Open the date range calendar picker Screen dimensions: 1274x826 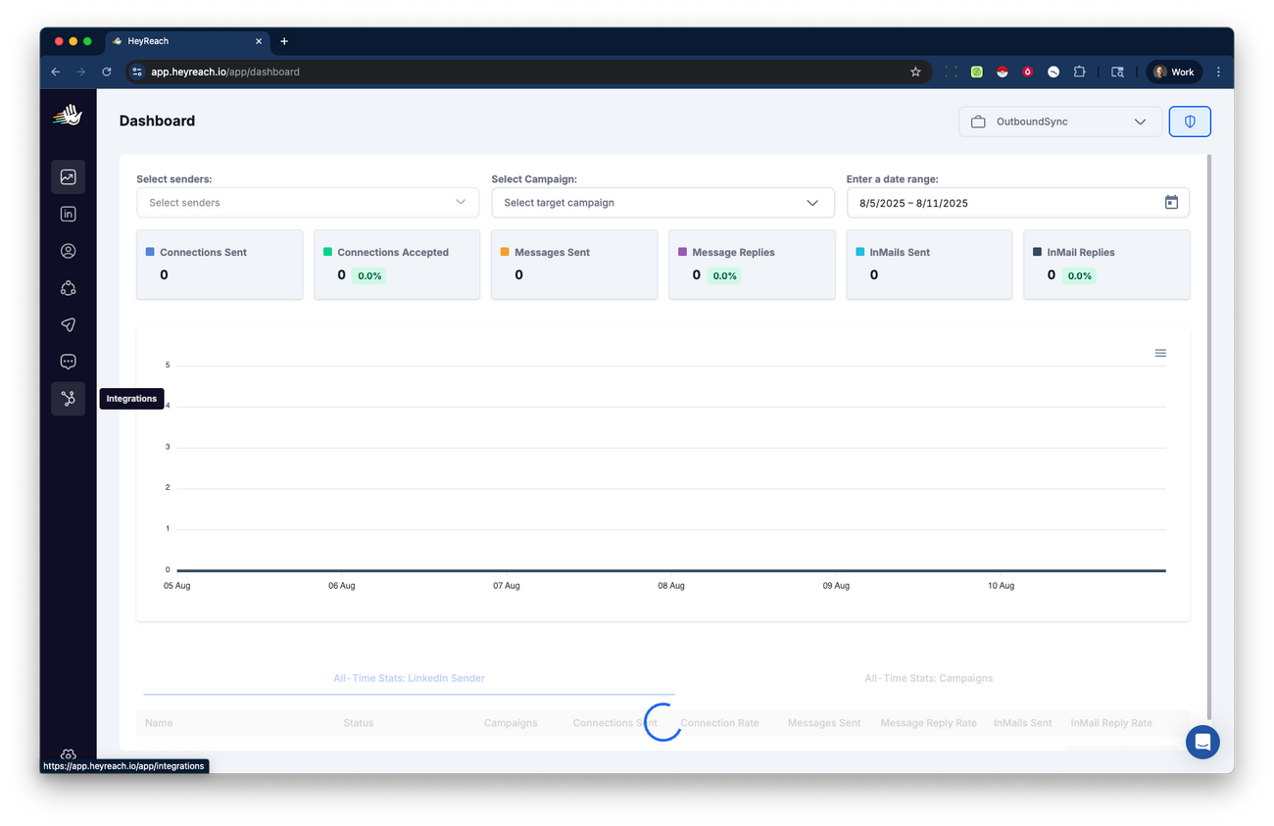[x=1170, y=202]
